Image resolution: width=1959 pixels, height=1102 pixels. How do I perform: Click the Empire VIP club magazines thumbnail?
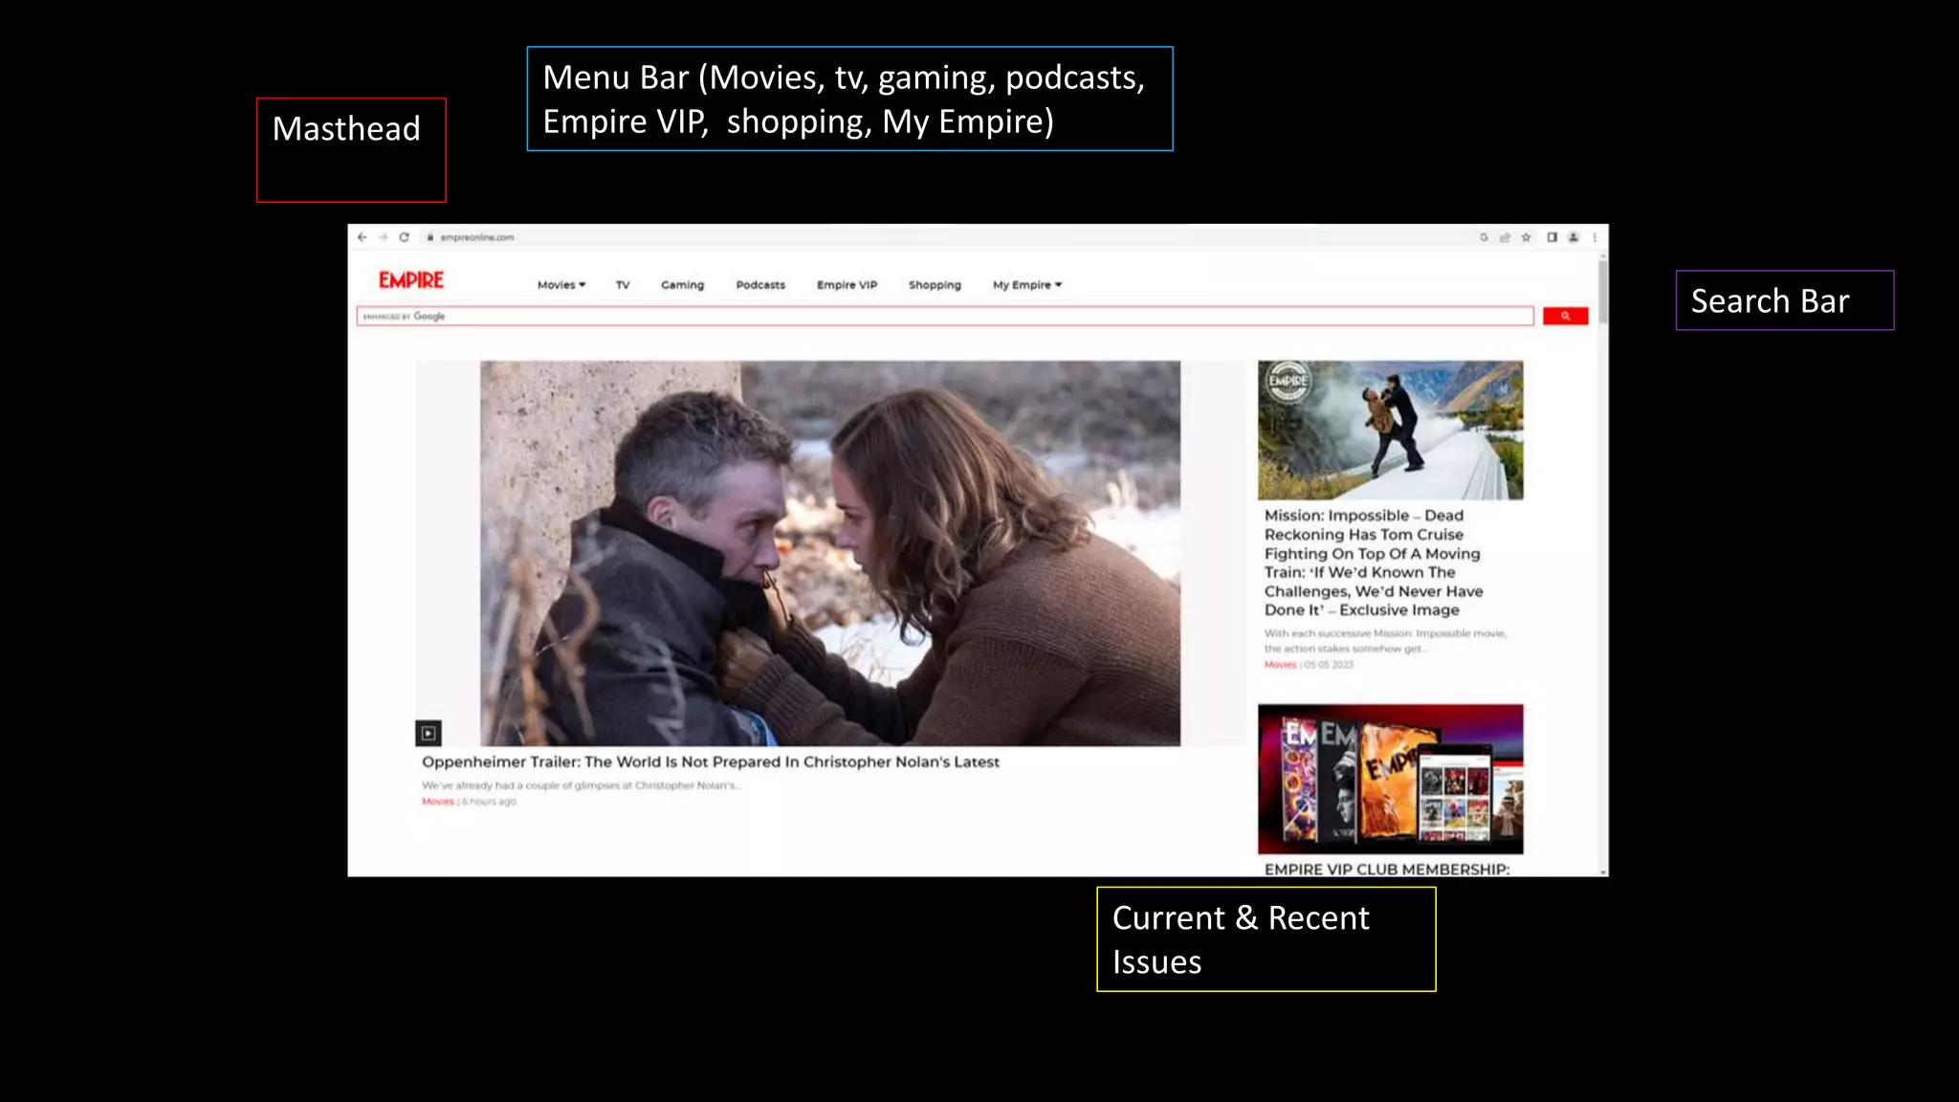[1390, 779]
